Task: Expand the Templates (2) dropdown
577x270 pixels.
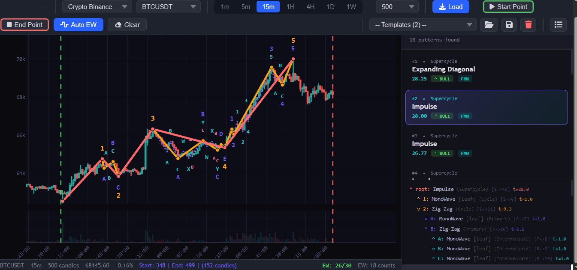Action: (423, 25)
